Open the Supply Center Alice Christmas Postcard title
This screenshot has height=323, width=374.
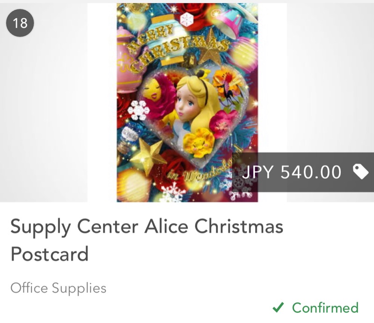[147, 240]
